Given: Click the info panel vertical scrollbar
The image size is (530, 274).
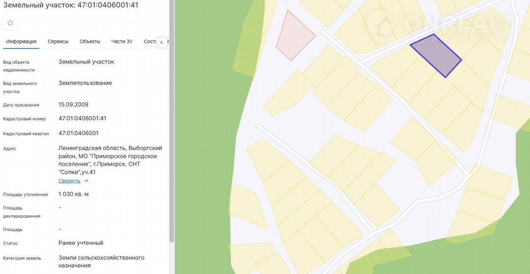Looking at the screenshot, I should point(171,124).
